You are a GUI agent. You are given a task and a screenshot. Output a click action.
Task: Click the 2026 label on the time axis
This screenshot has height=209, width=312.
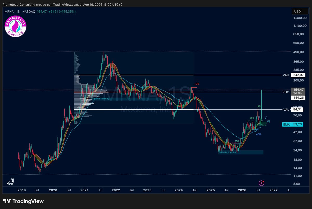point(242,190)
